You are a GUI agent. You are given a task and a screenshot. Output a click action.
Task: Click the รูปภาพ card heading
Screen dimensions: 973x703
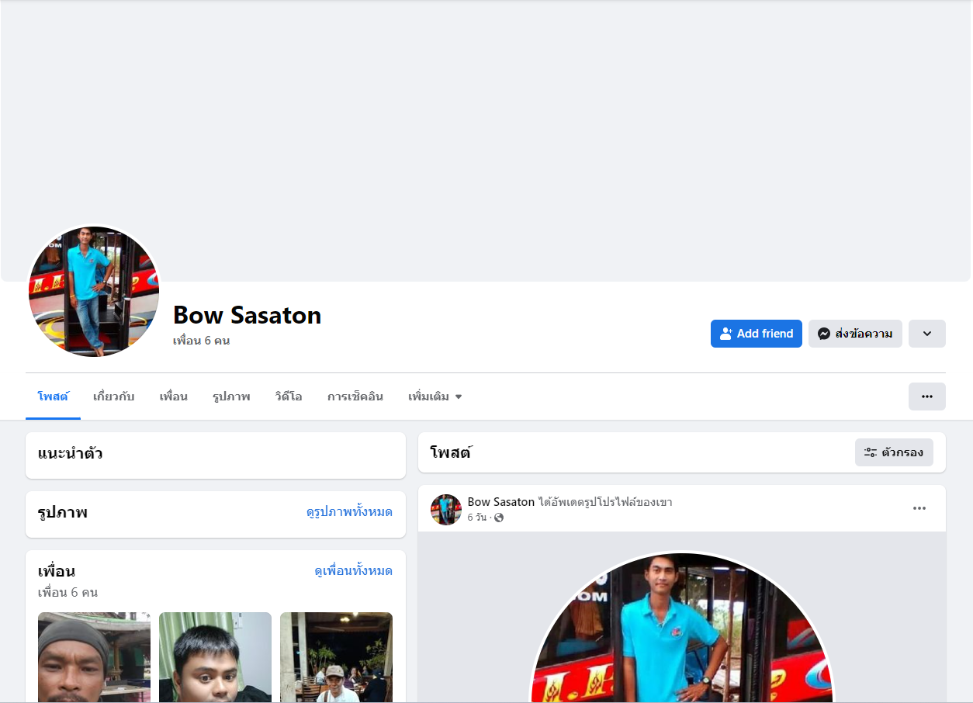pos(63,512)
